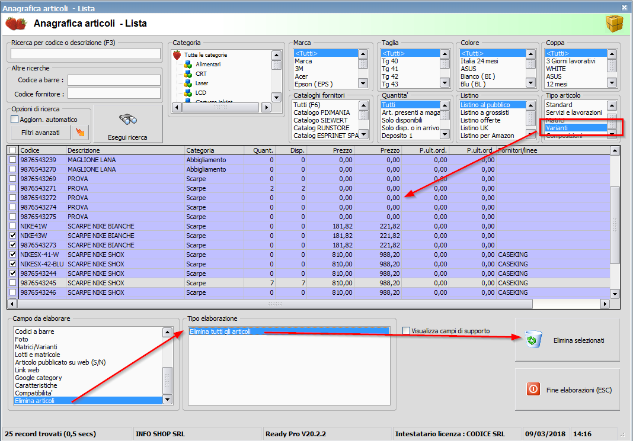
Task: Focus the Ricerca per codice o descrizione field
Action: (85, 54)
